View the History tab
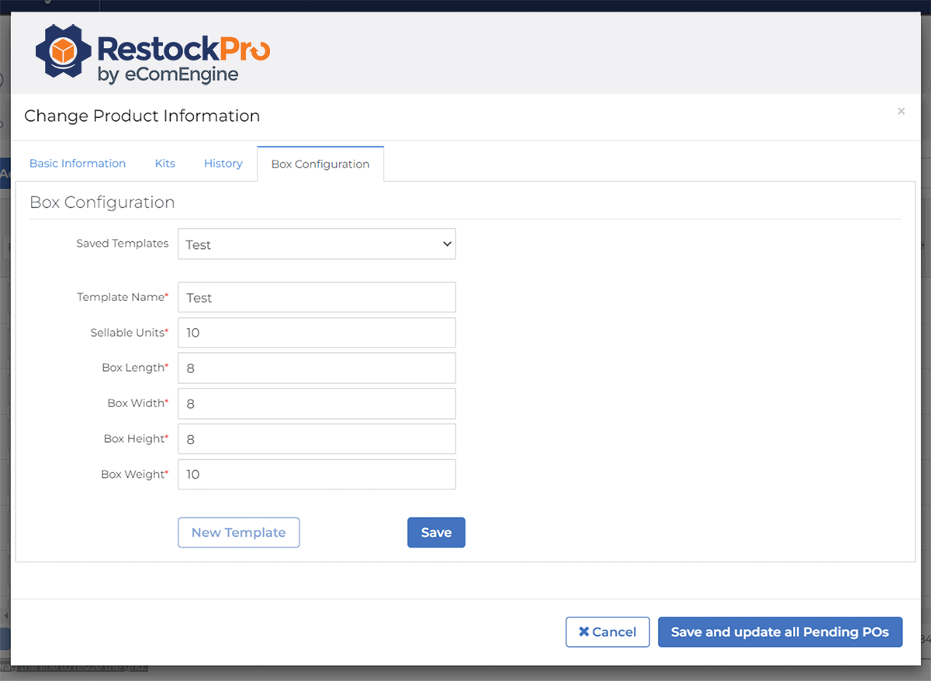 coord(223,164)
